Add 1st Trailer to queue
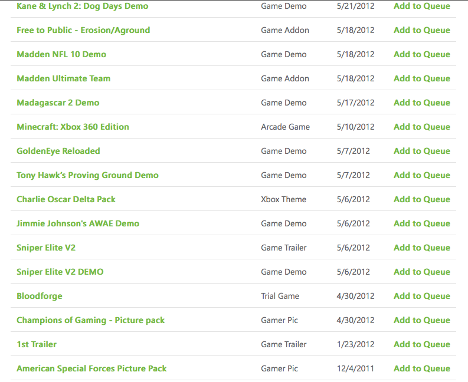 (422, 344)
